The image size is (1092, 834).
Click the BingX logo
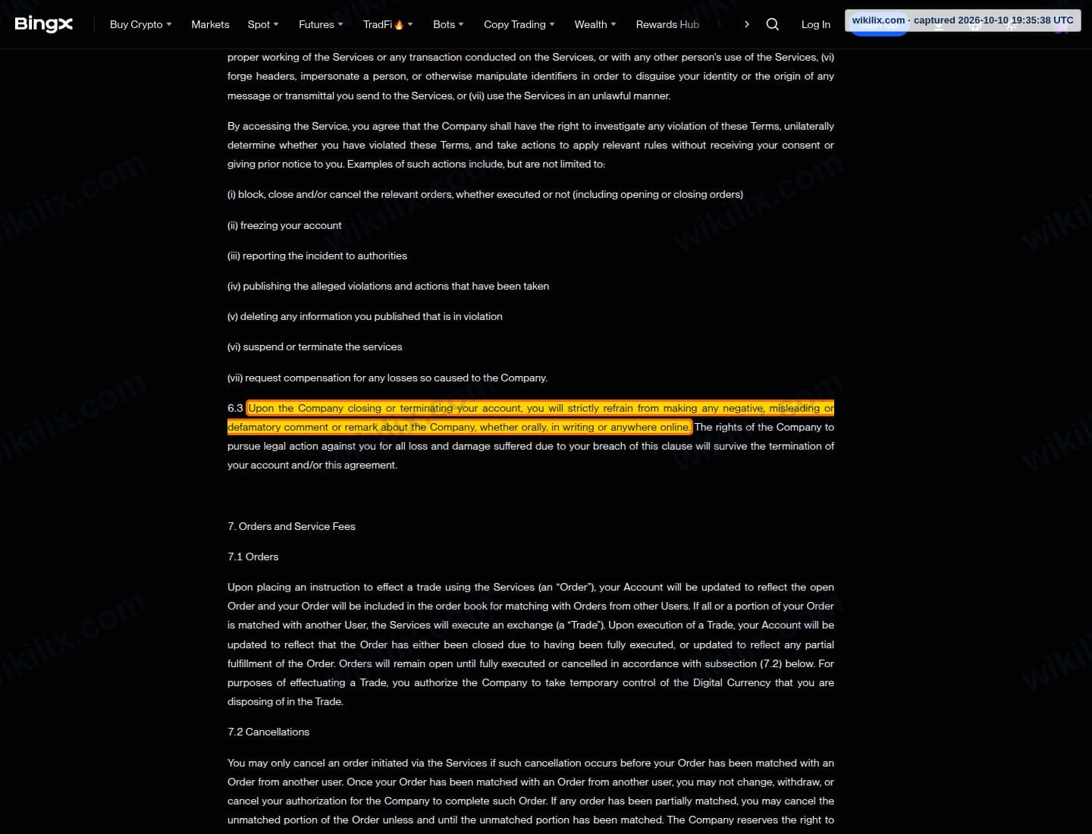(x=44, y=24)
